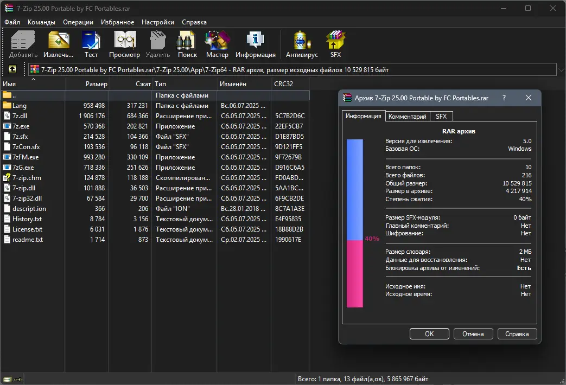
Task: Open the Файл menu
Action: coord(12,22)
